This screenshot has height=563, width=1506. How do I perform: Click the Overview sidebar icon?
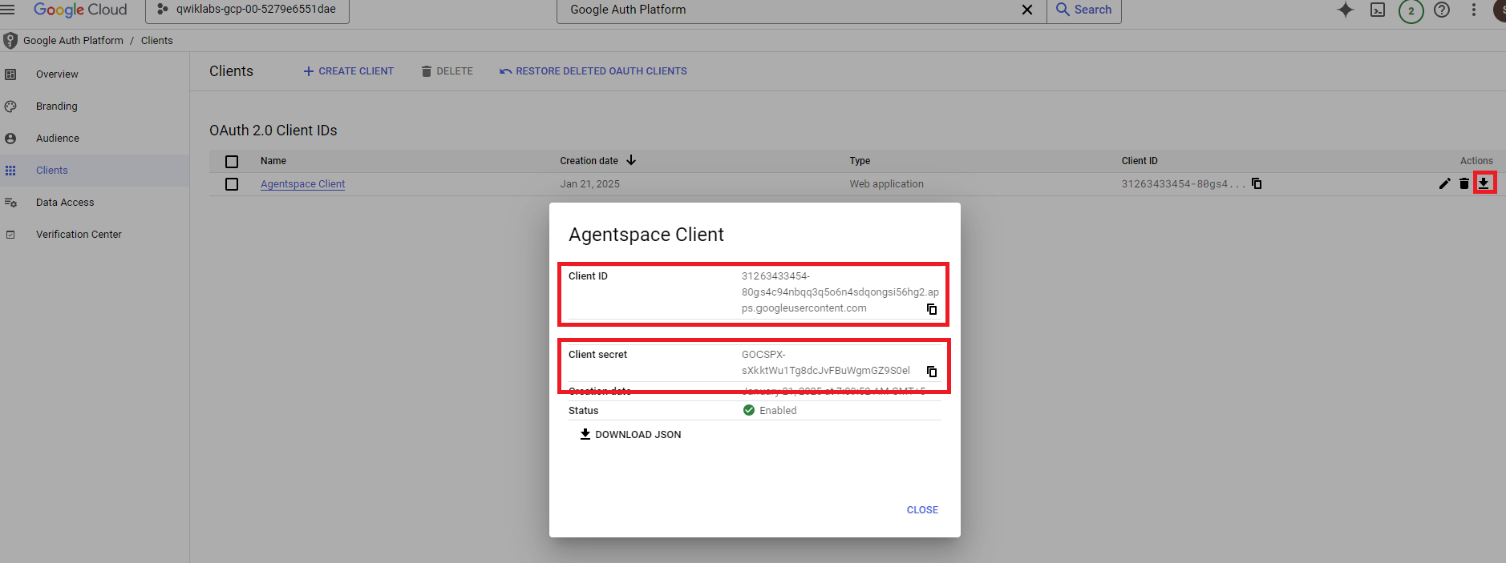click(10, 74)
